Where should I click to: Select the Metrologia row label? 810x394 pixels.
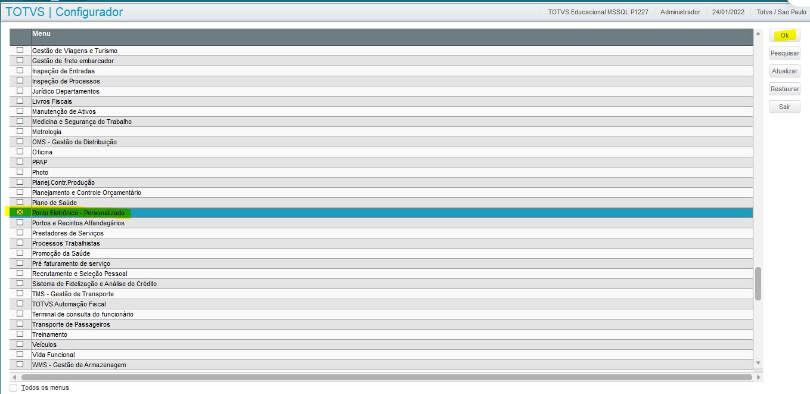pos(46,132)
